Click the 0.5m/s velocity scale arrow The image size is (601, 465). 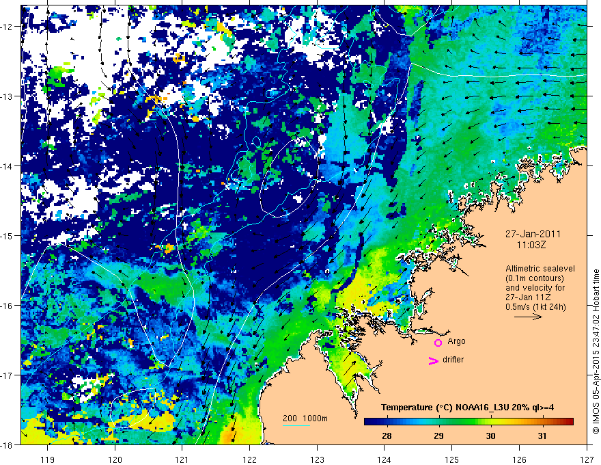(528, 317)
